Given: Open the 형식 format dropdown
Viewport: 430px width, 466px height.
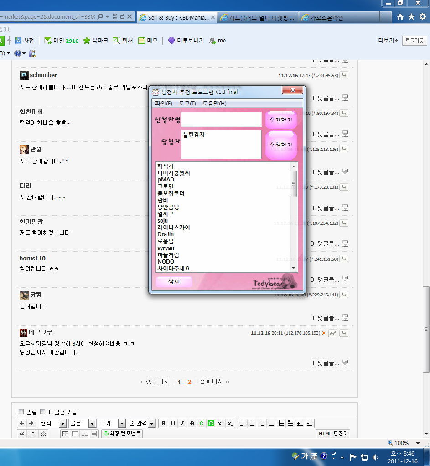Looking at the screenshot, I should 53,423.
